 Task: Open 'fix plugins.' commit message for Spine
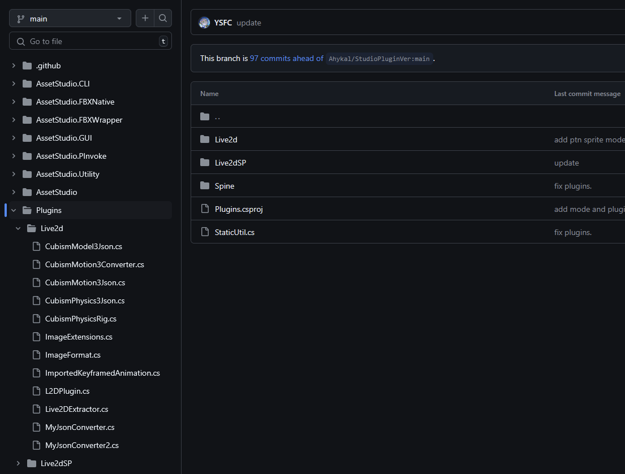pos(573,186)
